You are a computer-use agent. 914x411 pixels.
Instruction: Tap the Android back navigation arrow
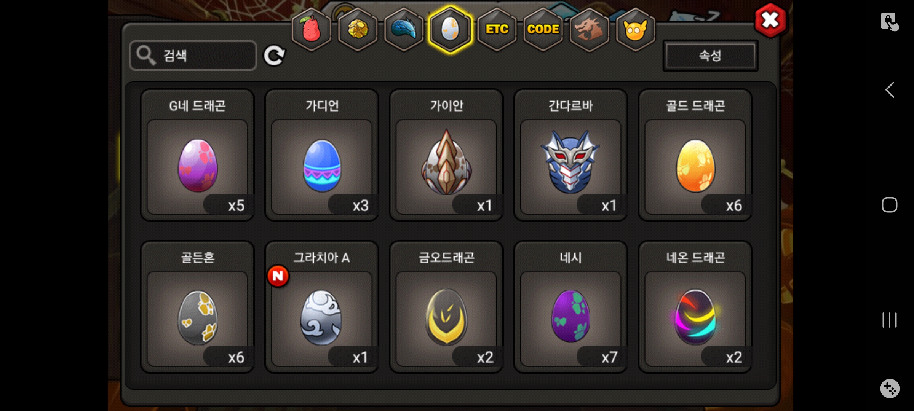click(x=890, y=90)
